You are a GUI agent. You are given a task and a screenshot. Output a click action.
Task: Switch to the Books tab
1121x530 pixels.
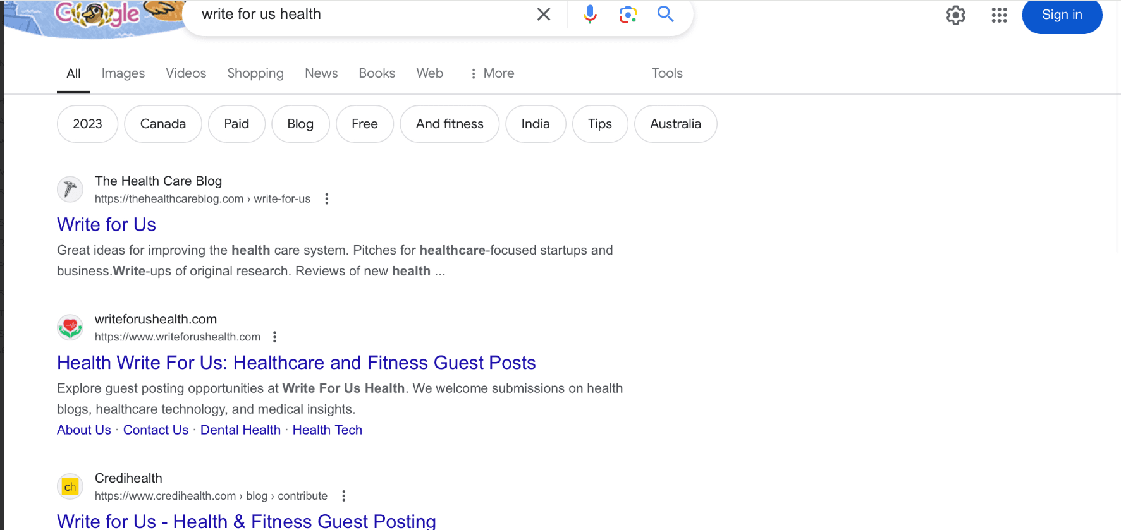click(377, 74)
